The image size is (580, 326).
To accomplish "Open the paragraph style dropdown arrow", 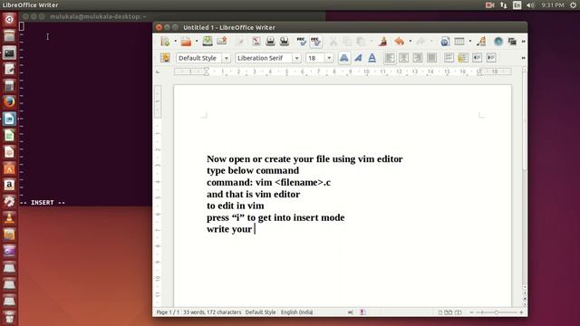I will (x=226, y=58).
